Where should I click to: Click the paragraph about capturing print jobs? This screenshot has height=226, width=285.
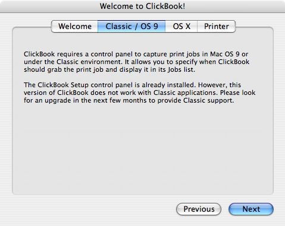(136, 62)
